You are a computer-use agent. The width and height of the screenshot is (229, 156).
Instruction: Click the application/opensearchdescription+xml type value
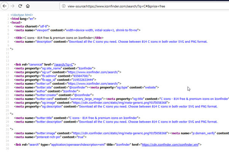click(78, 145)
